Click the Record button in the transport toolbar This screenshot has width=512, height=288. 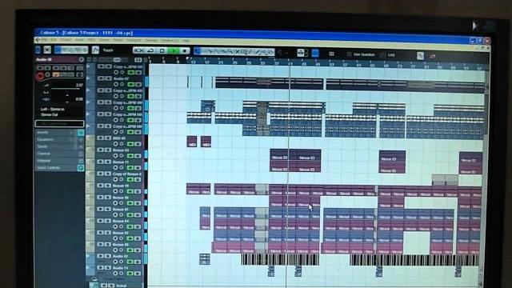[185, 50]
